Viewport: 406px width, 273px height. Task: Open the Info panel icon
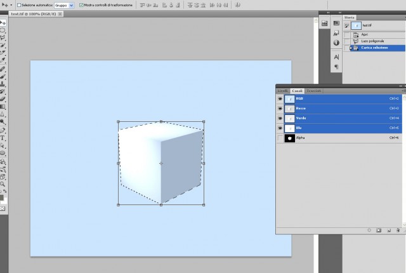pyautogui.click(x=336, y=43)
